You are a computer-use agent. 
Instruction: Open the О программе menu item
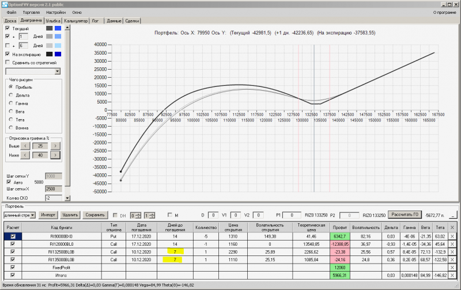(445, 12)
